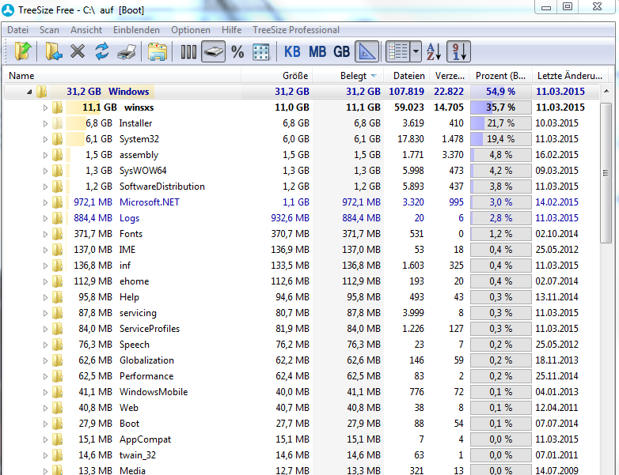Image resolution: width=619 pixels, height=475 pixels.
Task: Click the Speech folder icon
Action: 57,344
